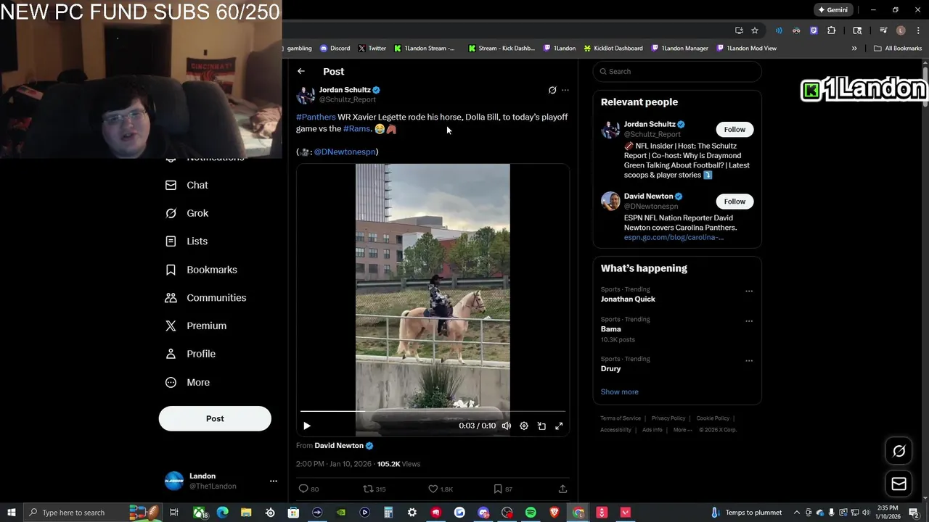Open the three-dot menu on Jordan Schultz's post
929x522 pixels.
pyautogui.click(x=565, y=90)
